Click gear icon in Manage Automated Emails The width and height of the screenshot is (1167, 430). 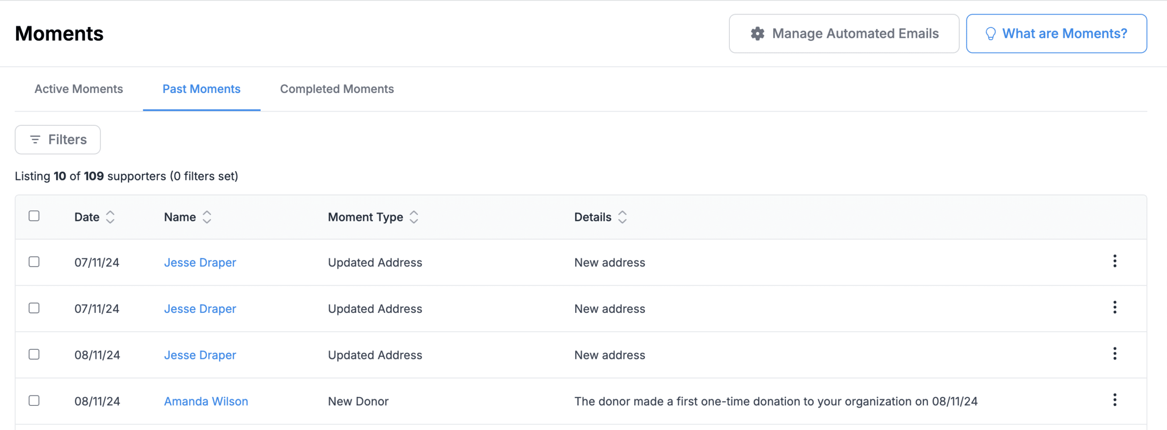tap(757, 34)
